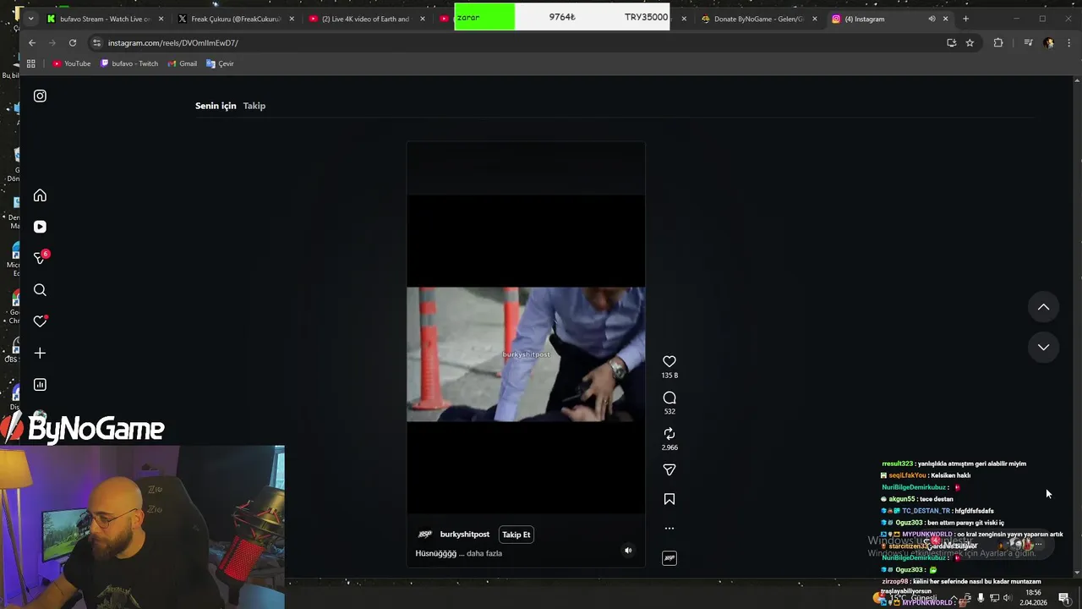Switch to Senin için tab
This screenshot has height=609, width=1082.
point(216,106)
